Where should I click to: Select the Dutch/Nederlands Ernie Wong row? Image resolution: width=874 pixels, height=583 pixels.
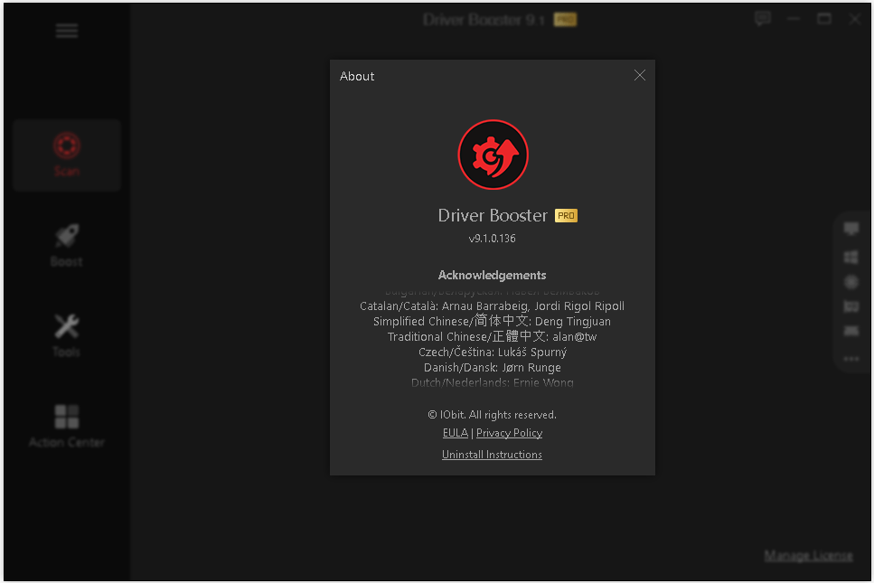coord(492,383)
